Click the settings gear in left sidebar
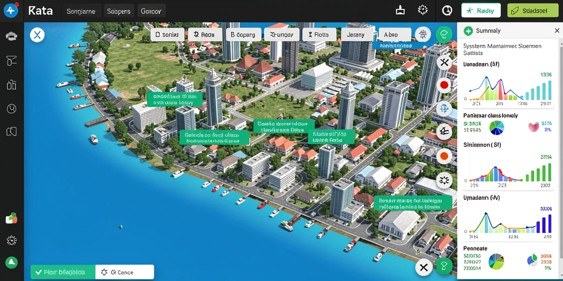 [12, 240]
